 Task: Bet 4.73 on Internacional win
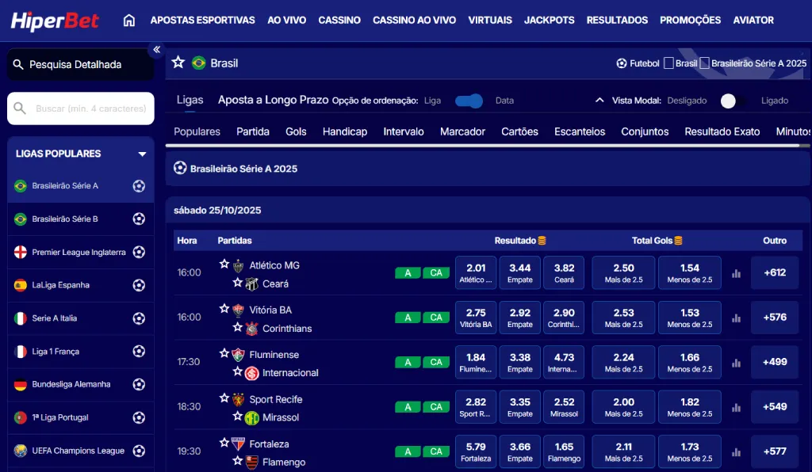(564, 363)
